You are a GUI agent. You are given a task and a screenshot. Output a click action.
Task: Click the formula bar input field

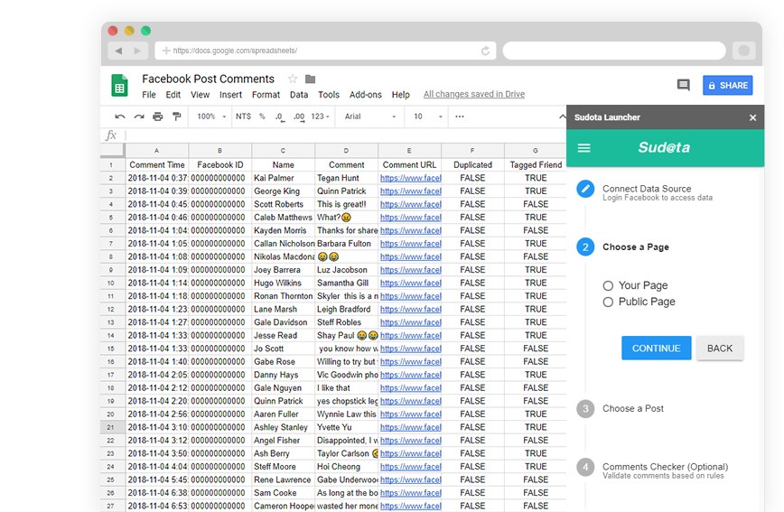coord(343,135)
